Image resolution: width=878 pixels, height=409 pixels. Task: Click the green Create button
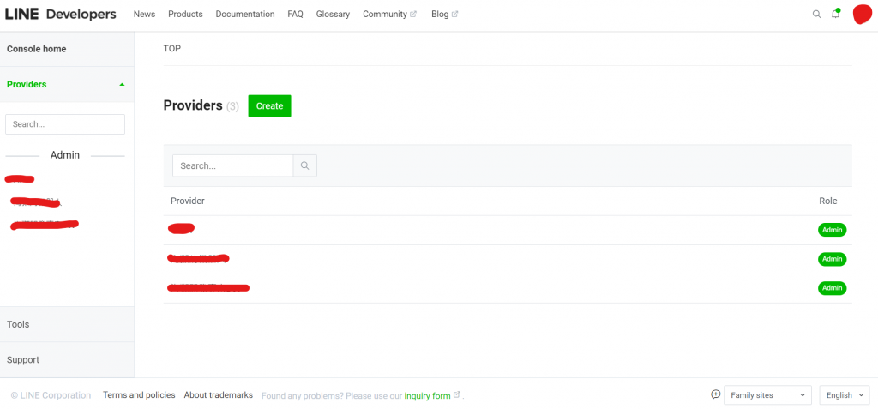[x=269, y=105]
